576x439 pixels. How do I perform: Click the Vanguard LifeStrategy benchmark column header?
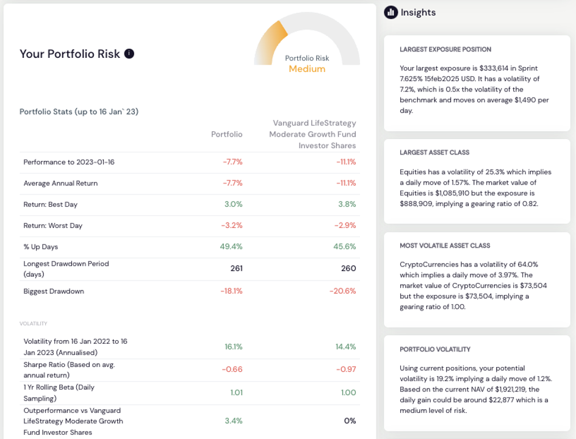[x=312, y=134]
